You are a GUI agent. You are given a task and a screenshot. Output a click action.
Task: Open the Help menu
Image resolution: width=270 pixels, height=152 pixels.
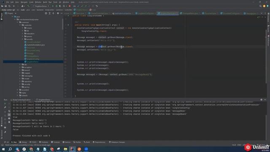pyautogui.click(x=73, y=2)
